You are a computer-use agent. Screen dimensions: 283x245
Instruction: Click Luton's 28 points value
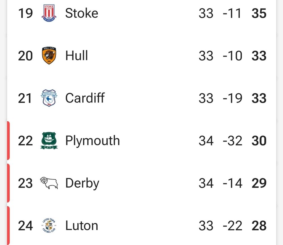coord(259,225)
